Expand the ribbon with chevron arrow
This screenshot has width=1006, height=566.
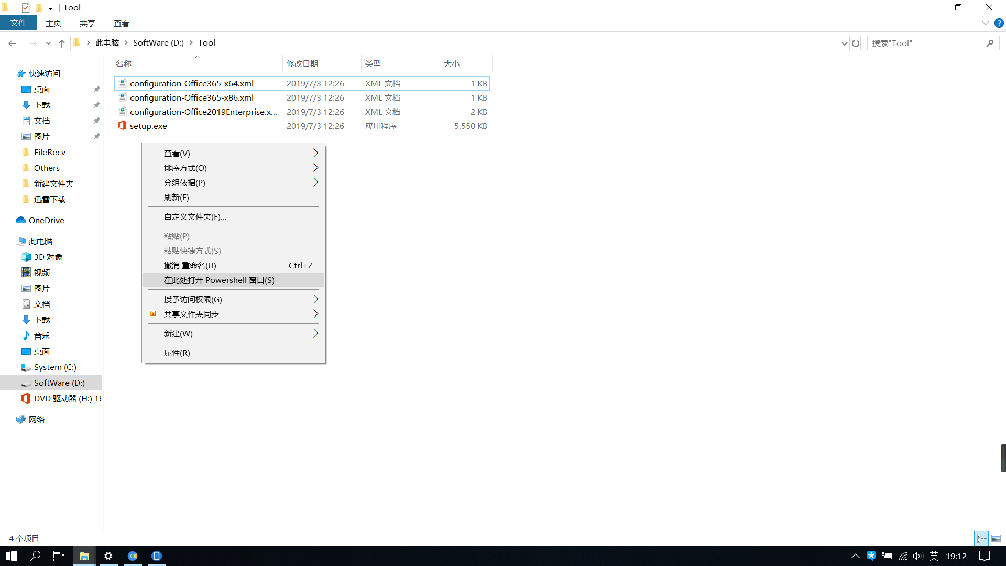[x=985, y=23]
